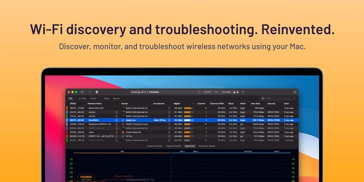Switch to the Network Details tab

click(155, 146)
